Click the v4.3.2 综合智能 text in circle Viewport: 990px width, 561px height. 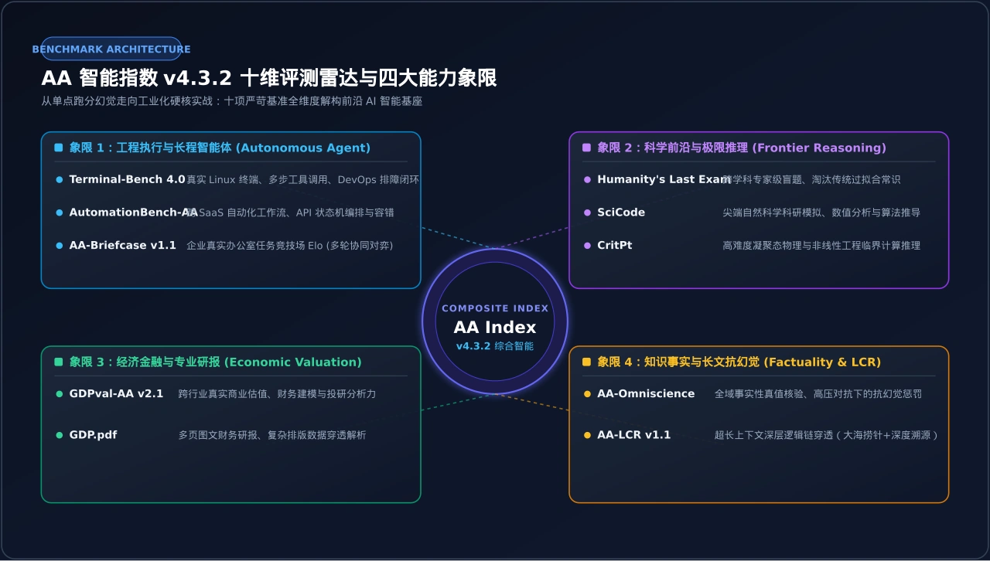[495, 346]
